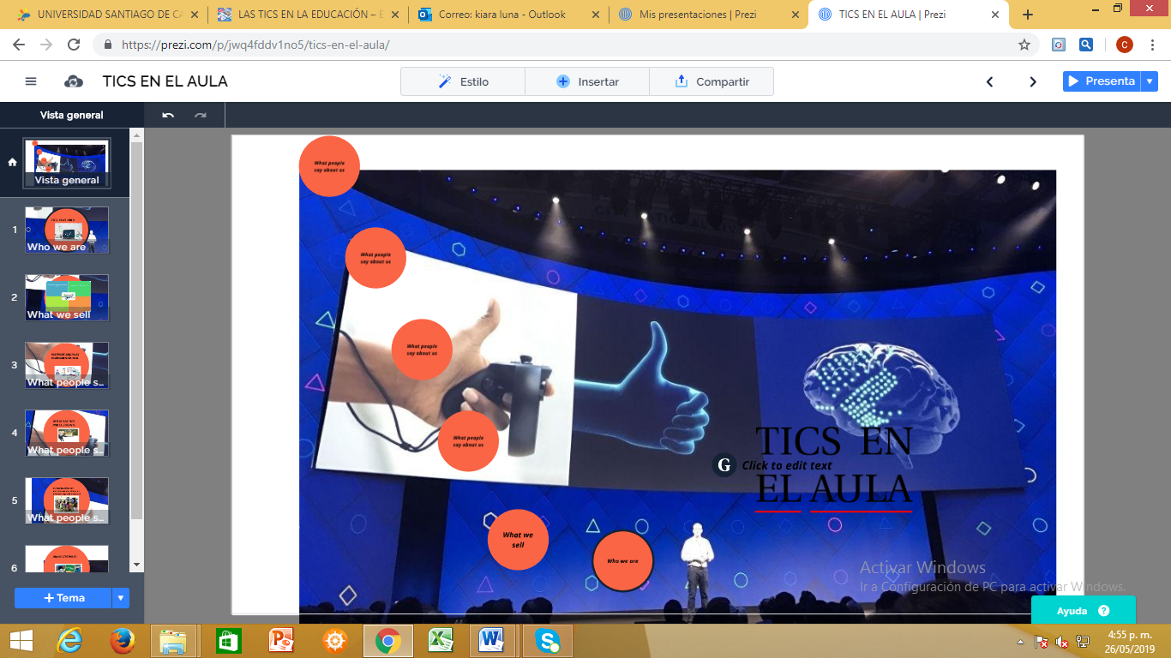
Task: Advance to next slide with right chevron
Action: [1033, 81]
